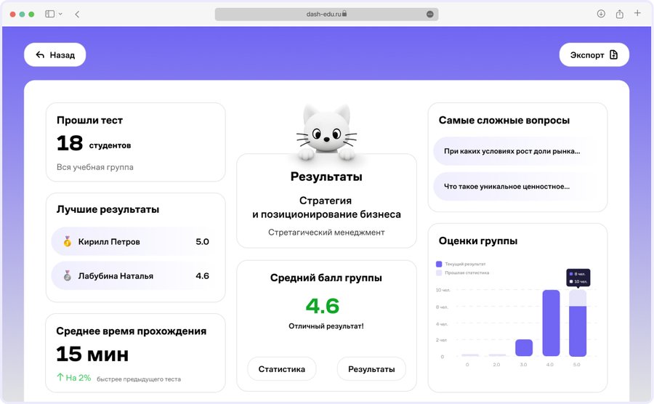The height and width of the screenshot is (404, 654).
Task: Expand the sidebar dropdown chevron
Action: pyautogui.click(x=60, y=14)
